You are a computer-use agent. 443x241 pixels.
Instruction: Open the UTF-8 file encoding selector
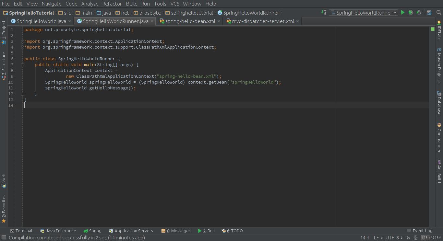click(394, 238)
